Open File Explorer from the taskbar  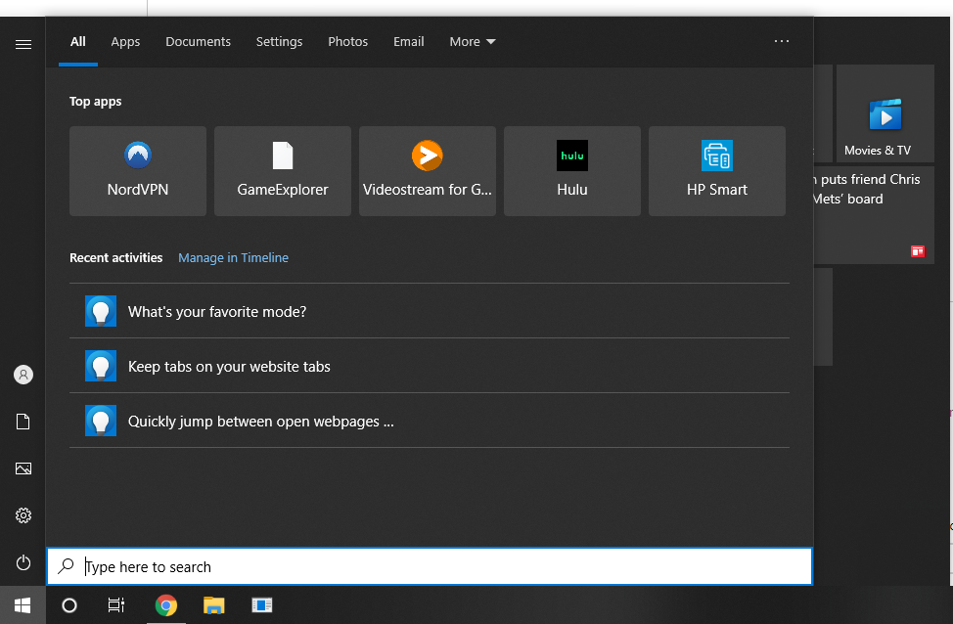(213, 605)
